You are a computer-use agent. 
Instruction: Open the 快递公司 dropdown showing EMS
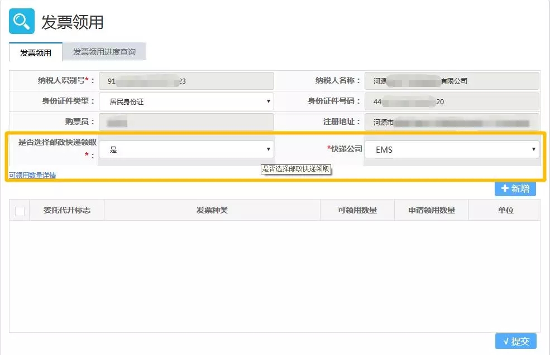[452, 149]
